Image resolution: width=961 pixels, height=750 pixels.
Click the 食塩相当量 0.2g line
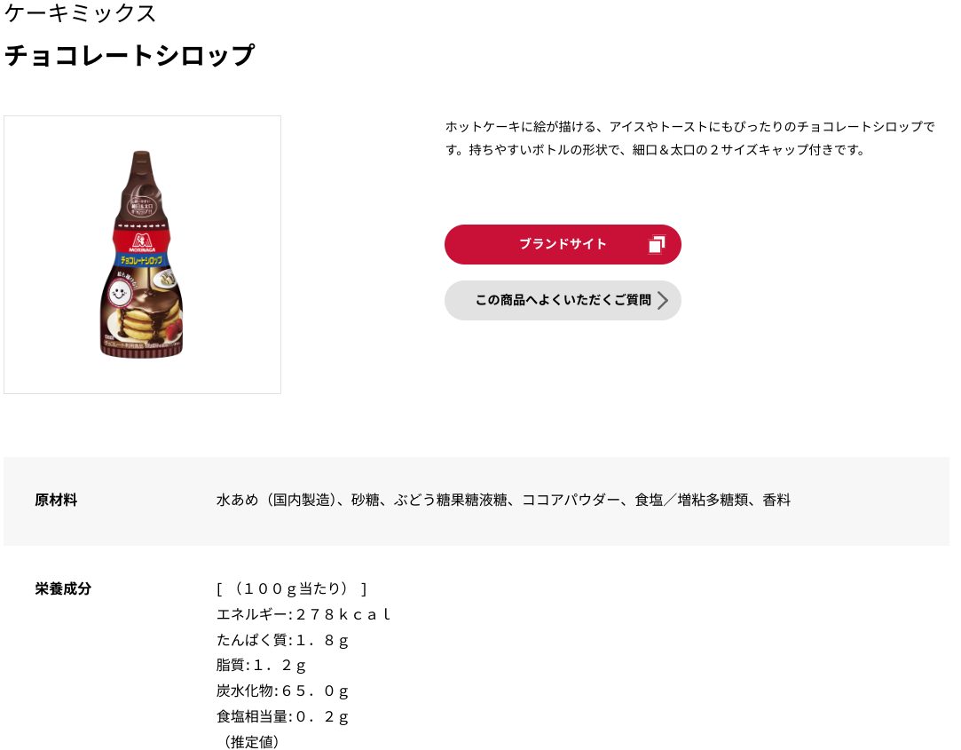click(282, 717)
